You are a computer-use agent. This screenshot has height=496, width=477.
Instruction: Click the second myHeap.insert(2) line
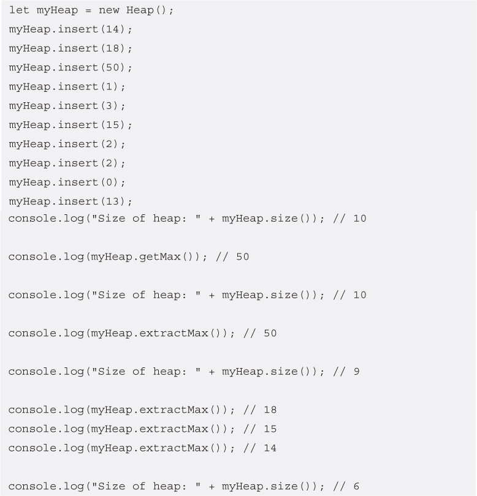pyautogui.click(x=67, y=163)
